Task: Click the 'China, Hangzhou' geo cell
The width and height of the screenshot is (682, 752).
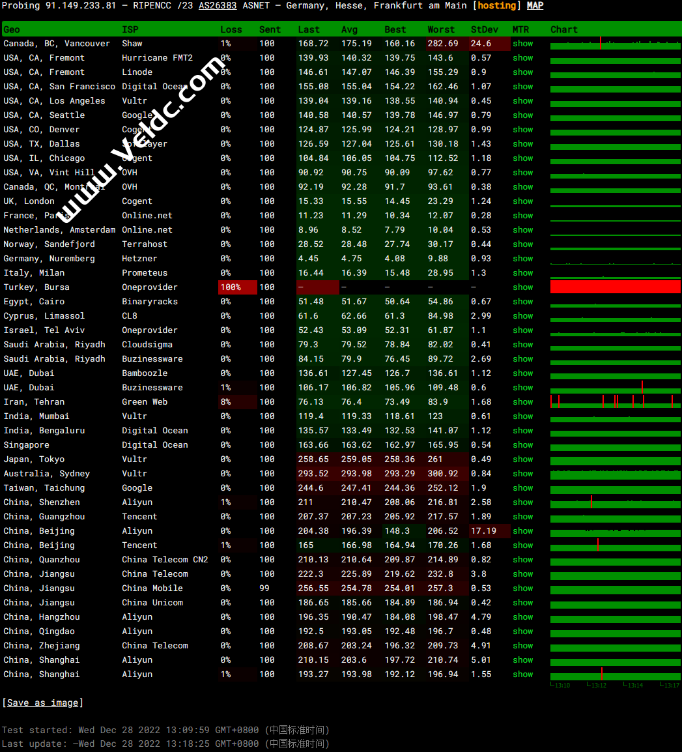Action: (x=42, y=617)
